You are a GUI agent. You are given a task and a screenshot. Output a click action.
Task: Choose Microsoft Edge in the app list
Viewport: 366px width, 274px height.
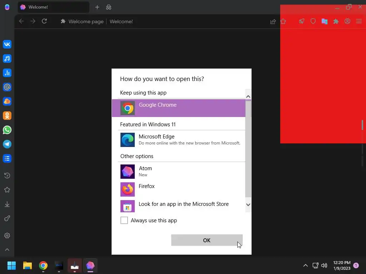pyautogui.click(x=178, y=140)
